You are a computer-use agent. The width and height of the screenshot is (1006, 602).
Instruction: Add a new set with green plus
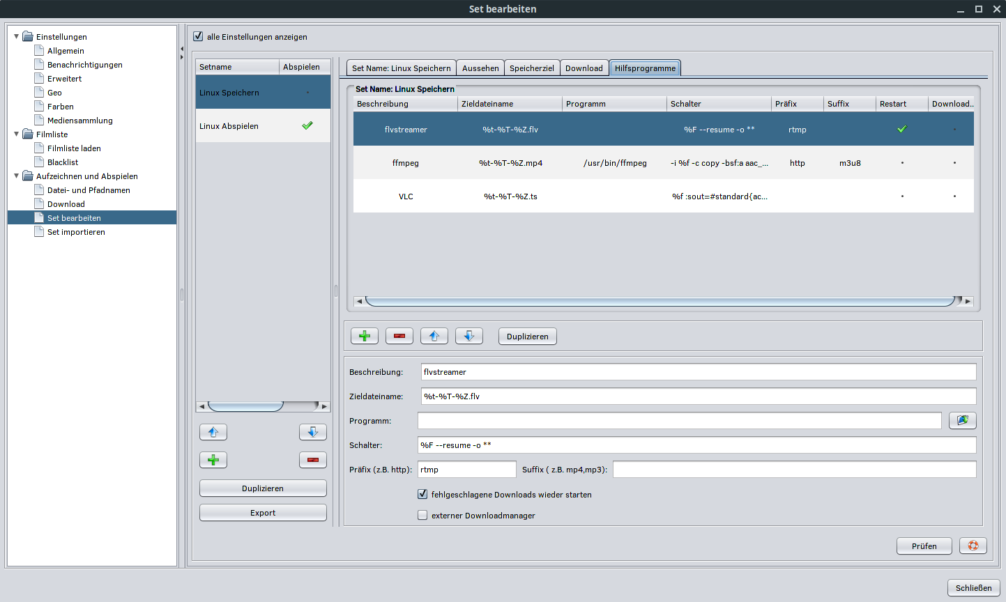point(213,460)
